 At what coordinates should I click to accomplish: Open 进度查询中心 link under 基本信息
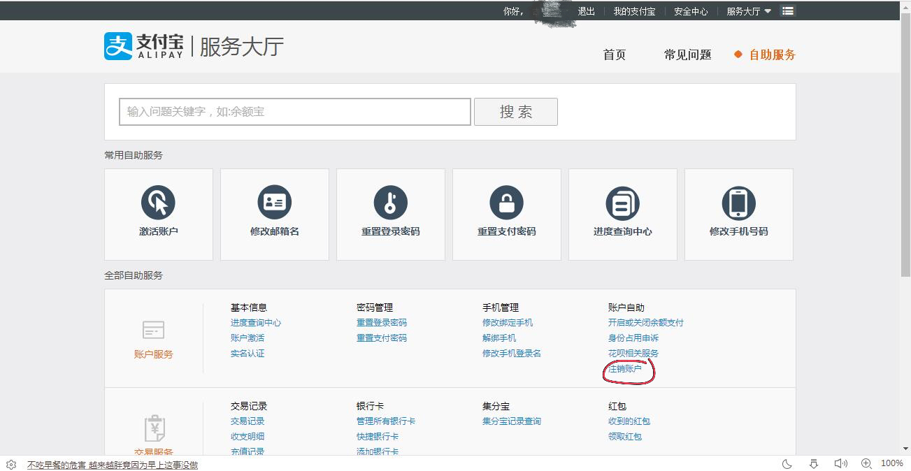click(256, 323)
